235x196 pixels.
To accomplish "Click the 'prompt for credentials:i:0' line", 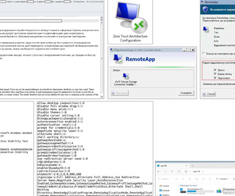I will pyautogui.click(x=58, y=128).
